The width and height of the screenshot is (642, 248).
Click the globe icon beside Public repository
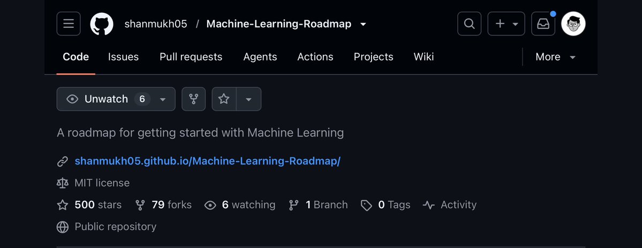[x=62, y=227]
